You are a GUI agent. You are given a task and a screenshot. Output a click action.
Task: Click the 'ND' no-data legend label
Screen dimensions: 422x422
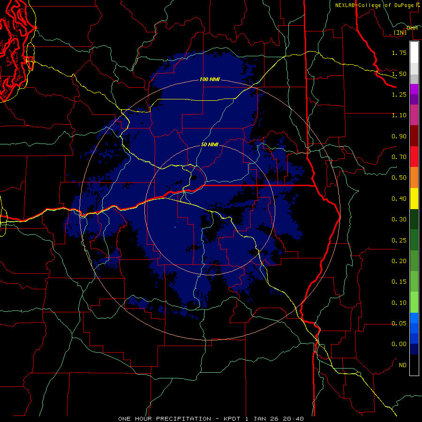coord(403,365)
